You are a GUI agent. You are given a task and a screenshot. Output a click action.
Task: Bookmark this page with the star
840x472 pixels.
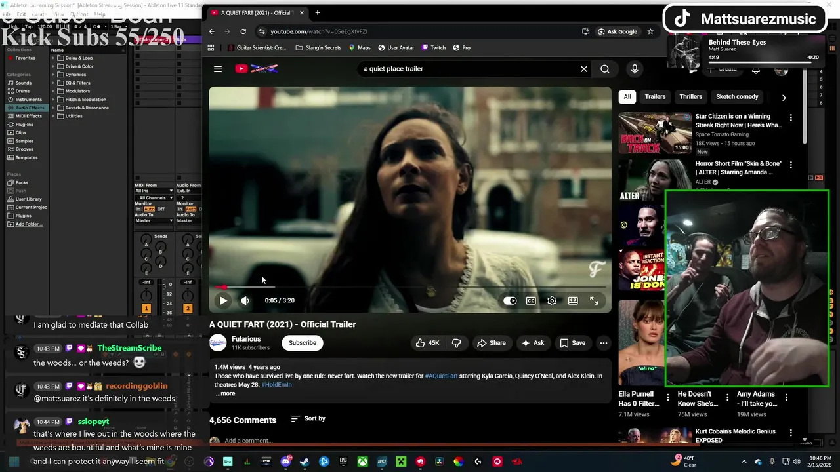[650, 31]
